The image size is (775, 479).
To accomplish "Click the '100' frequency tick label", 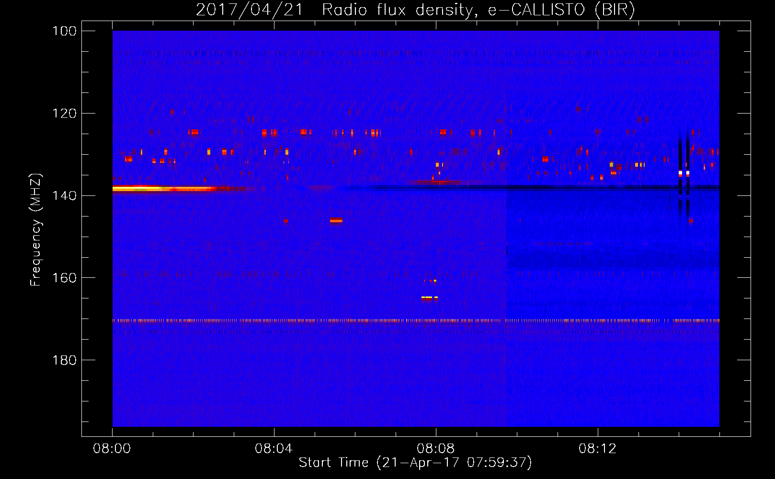I will (x=65, y=31).
